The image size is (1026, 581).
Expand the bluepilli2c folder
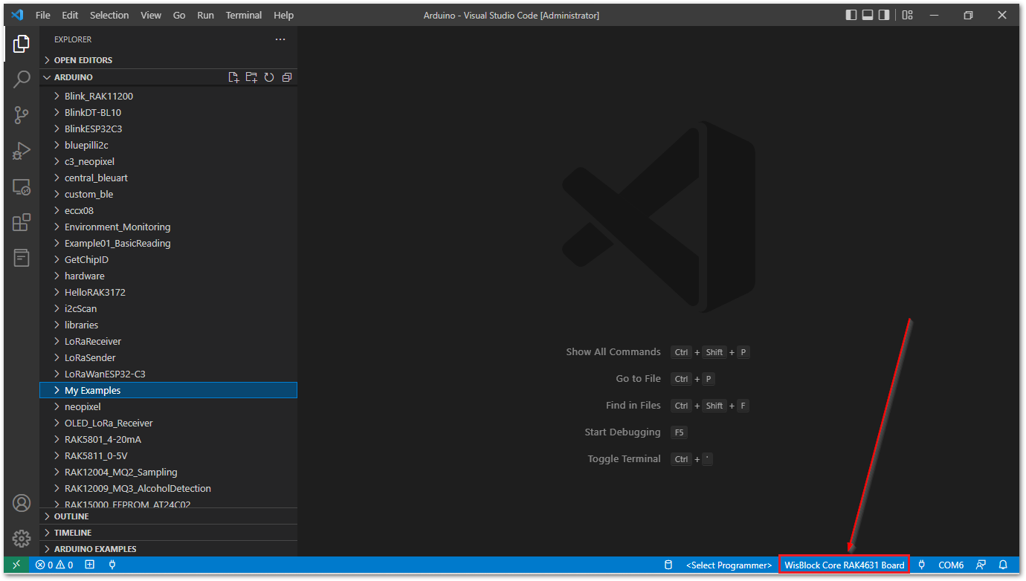click(168, 146)
